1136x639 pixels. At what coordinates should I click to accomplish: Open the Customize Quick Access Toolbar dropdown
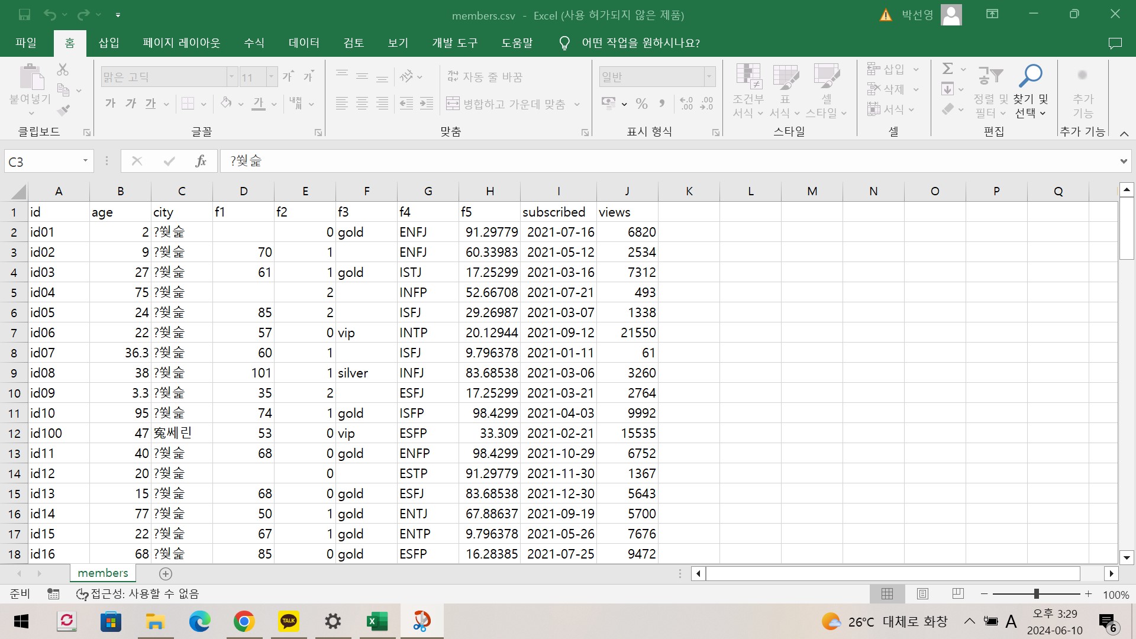pos(118,15)
